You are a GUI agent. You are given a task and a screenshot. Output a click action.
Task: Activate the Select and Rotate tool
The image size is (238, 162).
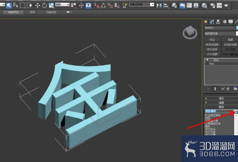click(45, 6)
